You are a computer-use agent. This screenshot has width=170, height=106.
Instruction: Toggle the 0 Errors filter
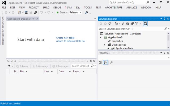[22, 66]
